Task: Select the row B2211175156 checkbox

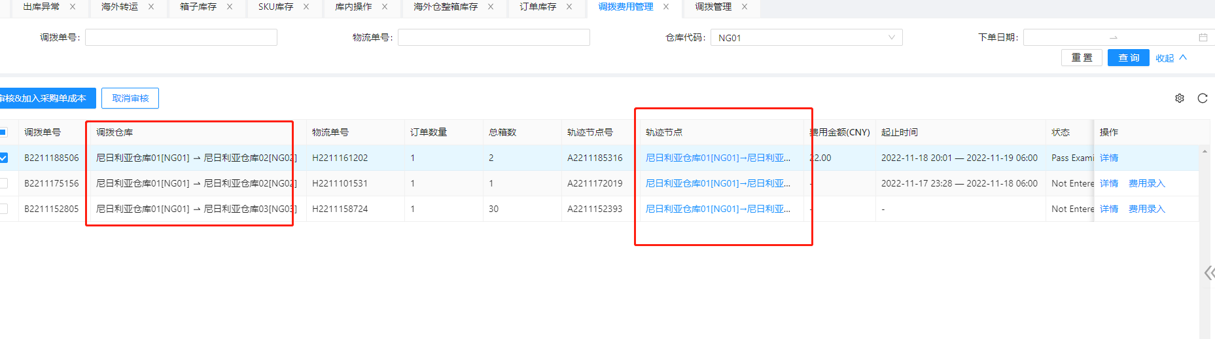Action: click(4, 183)
